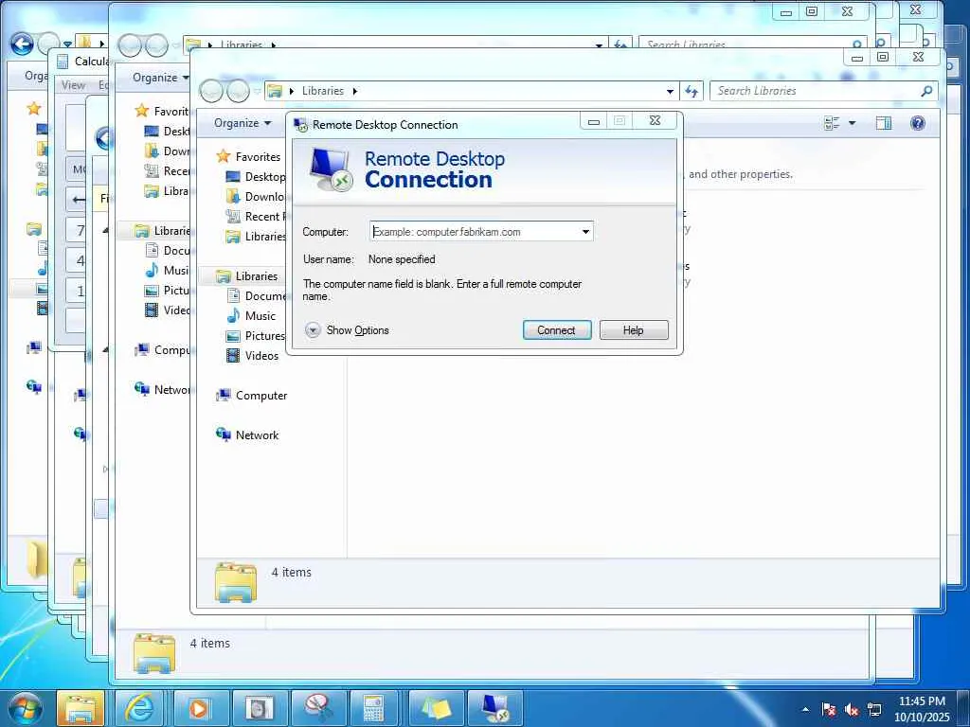Click blue help icon in front Libraries window
The image size is (970, 727).
(x=917, y=123)
